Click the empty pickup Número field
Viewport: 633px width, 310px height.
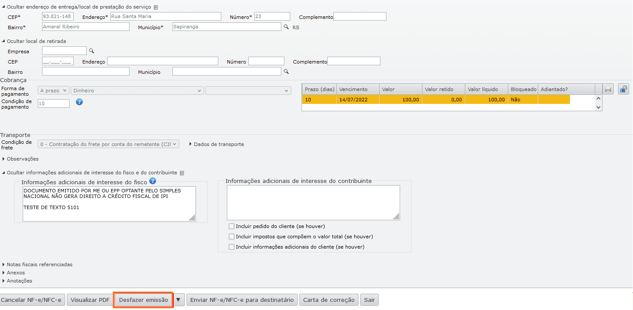(x=266, y=61)
